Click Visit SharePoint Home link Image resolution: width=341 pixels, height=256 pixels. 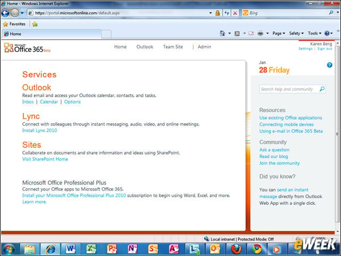pos(45,159)
